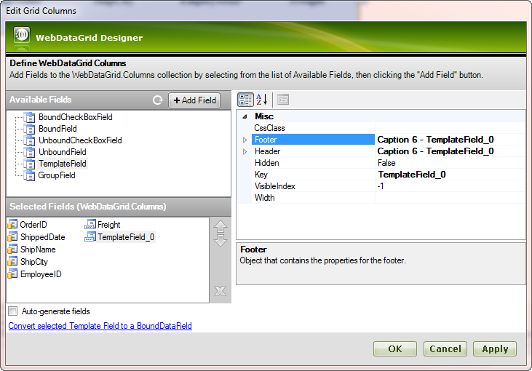This screenshot has height=371, width=532.
Task: Click Convert selected Template Field link
Action: click(x=100, y=326)
